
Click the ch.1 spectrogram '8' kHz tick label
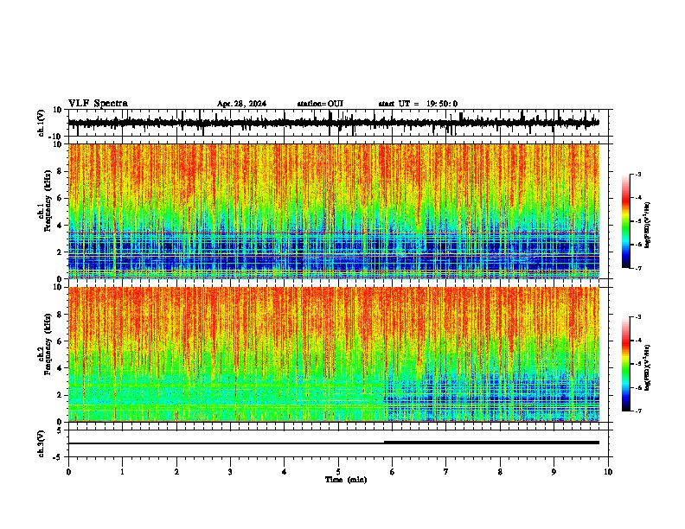click(x=61, y=171)
